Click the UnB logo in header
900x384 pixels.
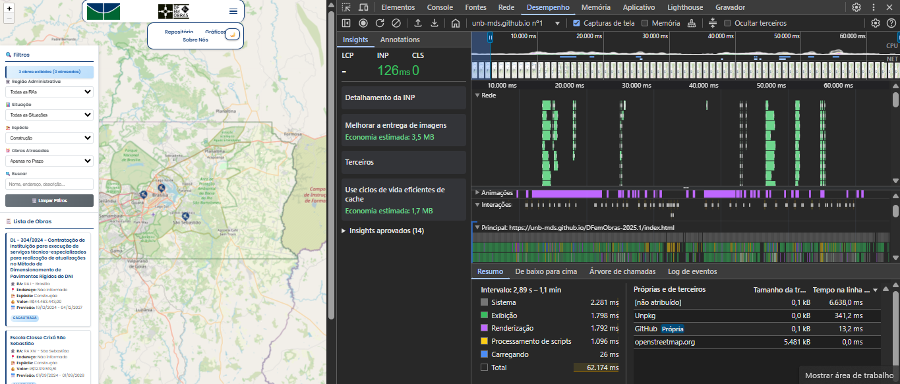(x=104, y=11)
